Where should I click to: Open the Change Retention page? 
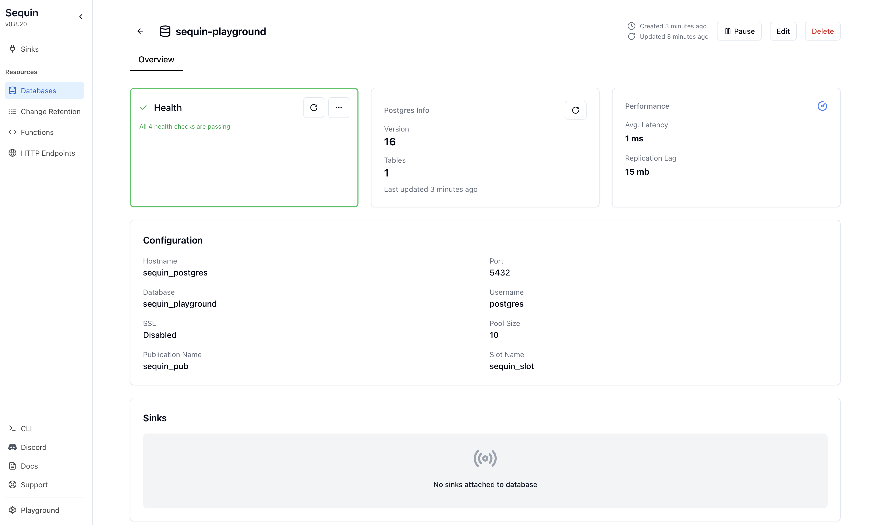51,111
